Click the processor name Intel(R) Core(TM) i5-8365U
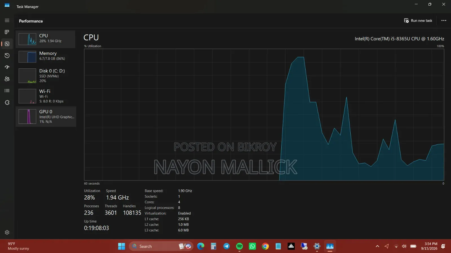Screen dimensions: 451x253 (399, 39)
